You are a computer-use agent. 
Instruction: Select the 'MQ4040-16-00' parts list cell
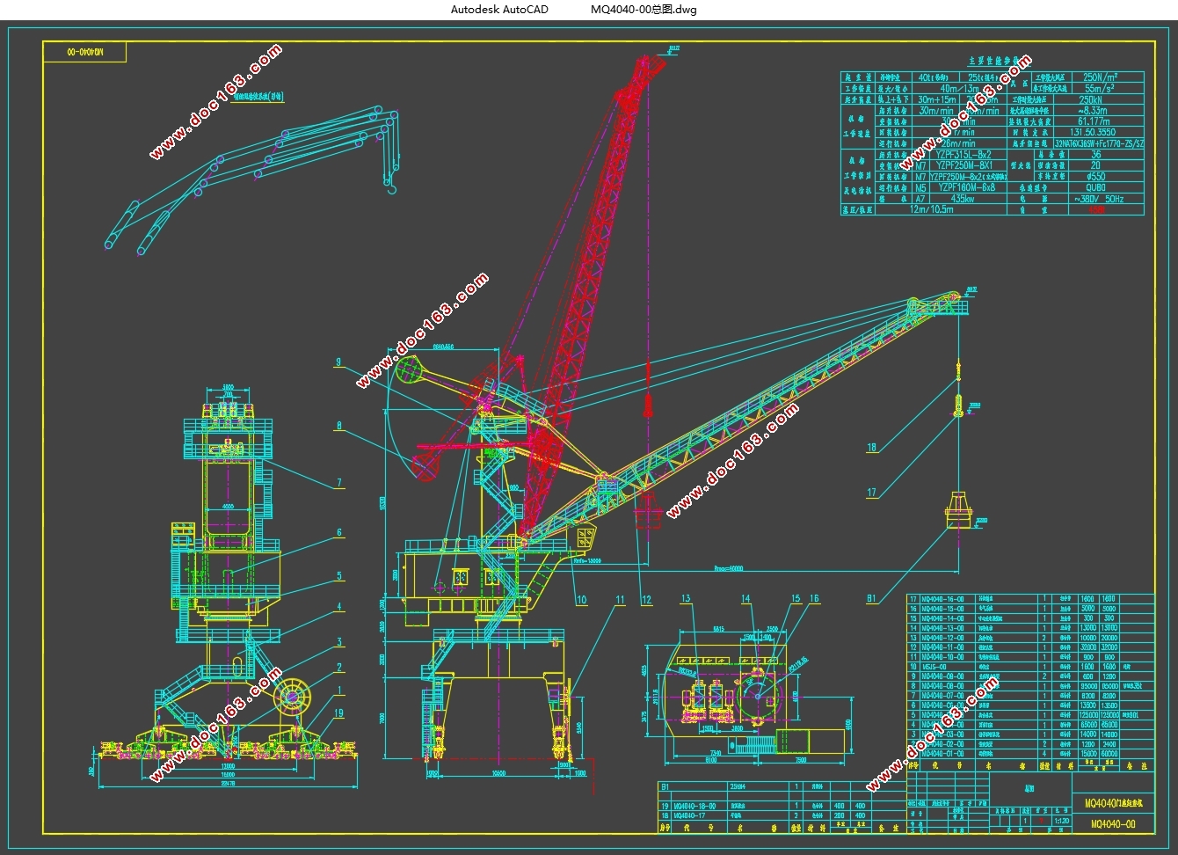[x=948, y=599]
